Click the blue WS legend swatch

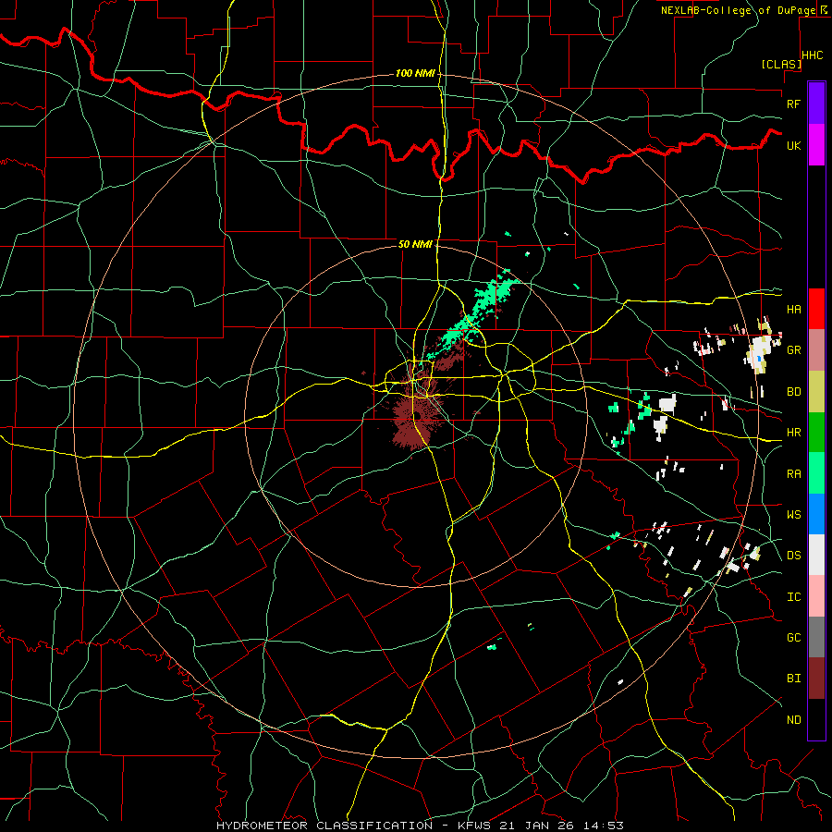816,514
